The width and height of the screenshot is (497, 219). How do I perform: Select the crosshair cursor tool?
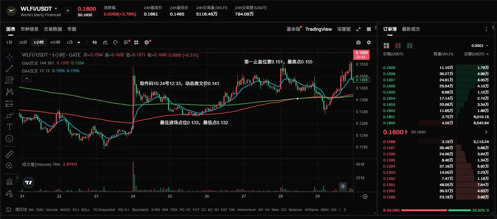point(9,57)
